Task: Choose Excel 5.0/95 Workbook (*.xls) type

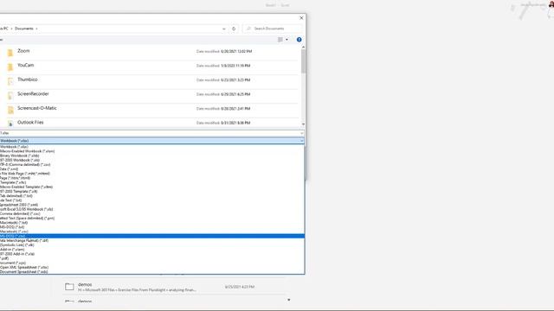Action: click(x=152, y=209)
